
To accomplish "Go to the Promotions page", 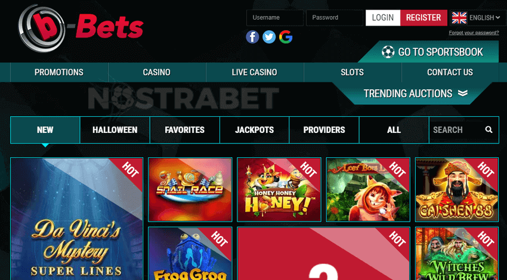I will pos(59,72).
